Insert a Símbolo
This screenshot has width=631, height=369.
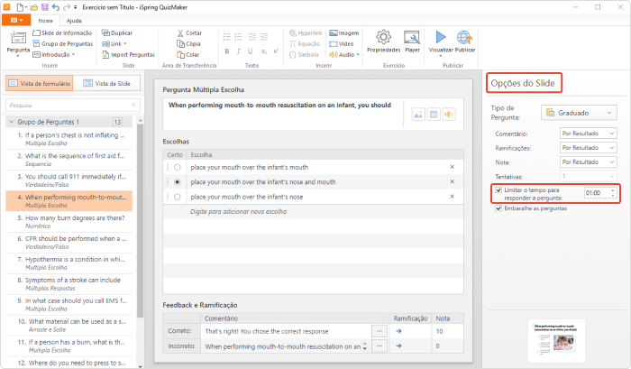point(304,55)
